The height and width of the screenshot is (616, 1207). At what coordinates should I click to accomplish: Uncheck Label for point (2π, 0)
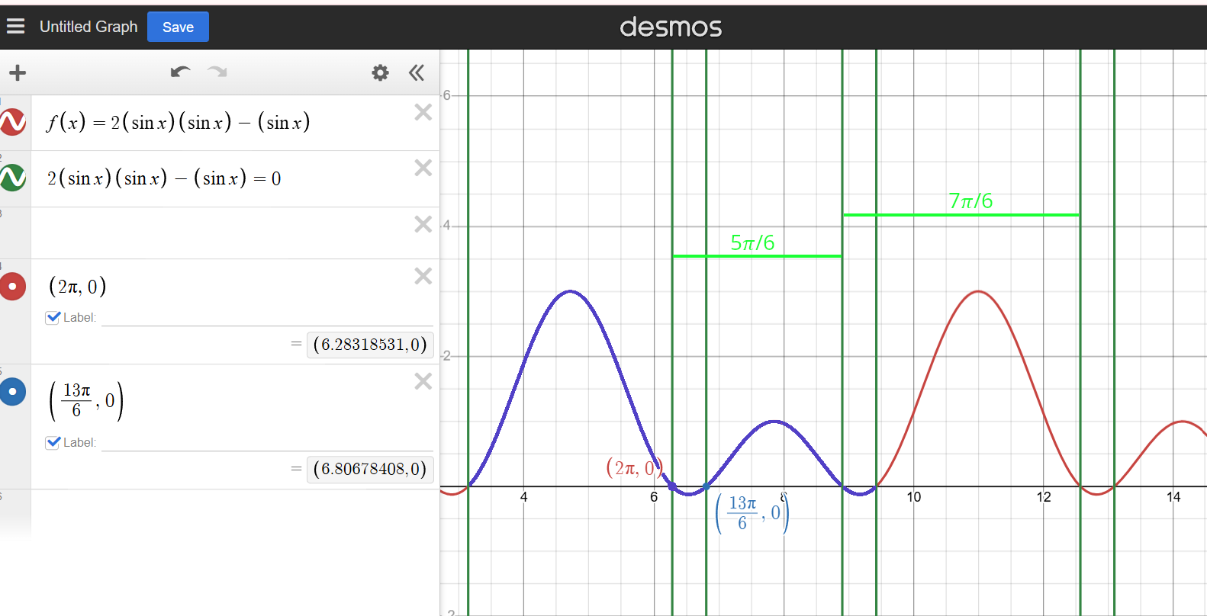[53, 318]
